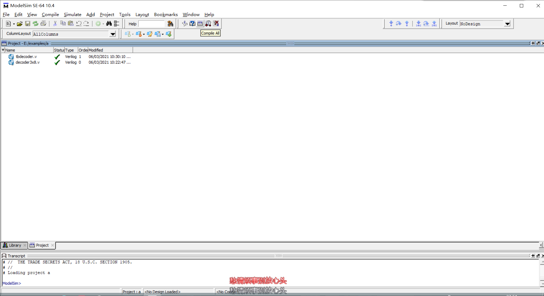Zoom the Transcript pane with plus button
The width and height of the screenshot is (544, 296).
click(x=533, y=256)
